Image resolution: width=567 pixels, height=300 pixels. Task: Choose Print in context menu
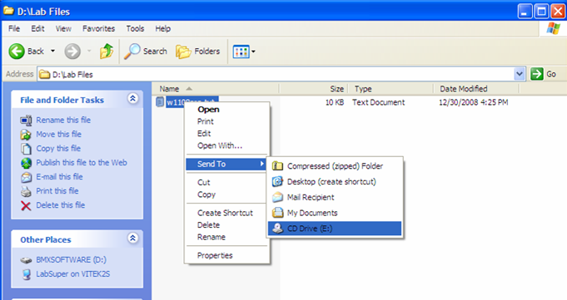pos(227,121)
